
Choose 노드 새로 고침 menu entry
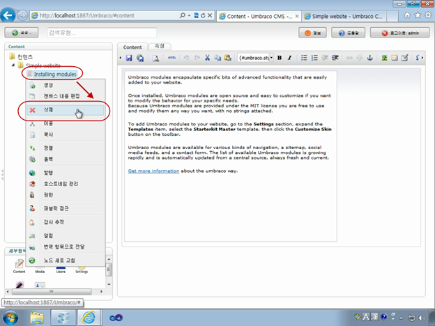[66, 261]
